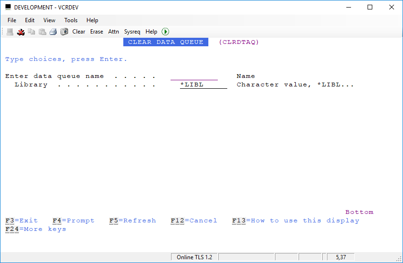Click F13=How to use this display

(296, 221)
